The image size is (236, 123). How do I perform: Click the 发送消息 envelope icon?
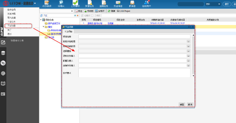click(x=118, y=4)
